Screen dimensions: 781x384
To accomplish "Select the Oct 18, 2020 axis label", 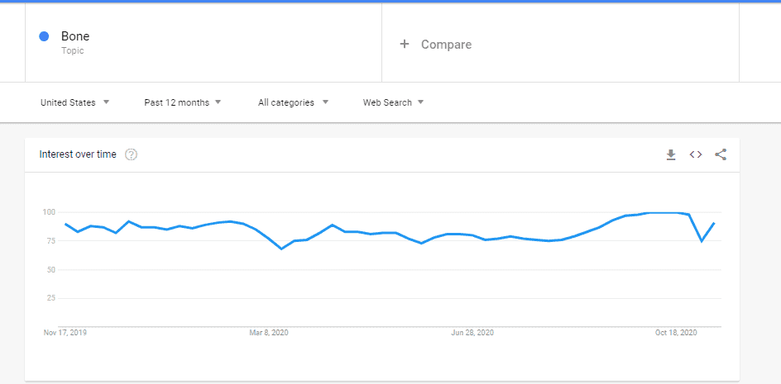I will tap(676, 333).
